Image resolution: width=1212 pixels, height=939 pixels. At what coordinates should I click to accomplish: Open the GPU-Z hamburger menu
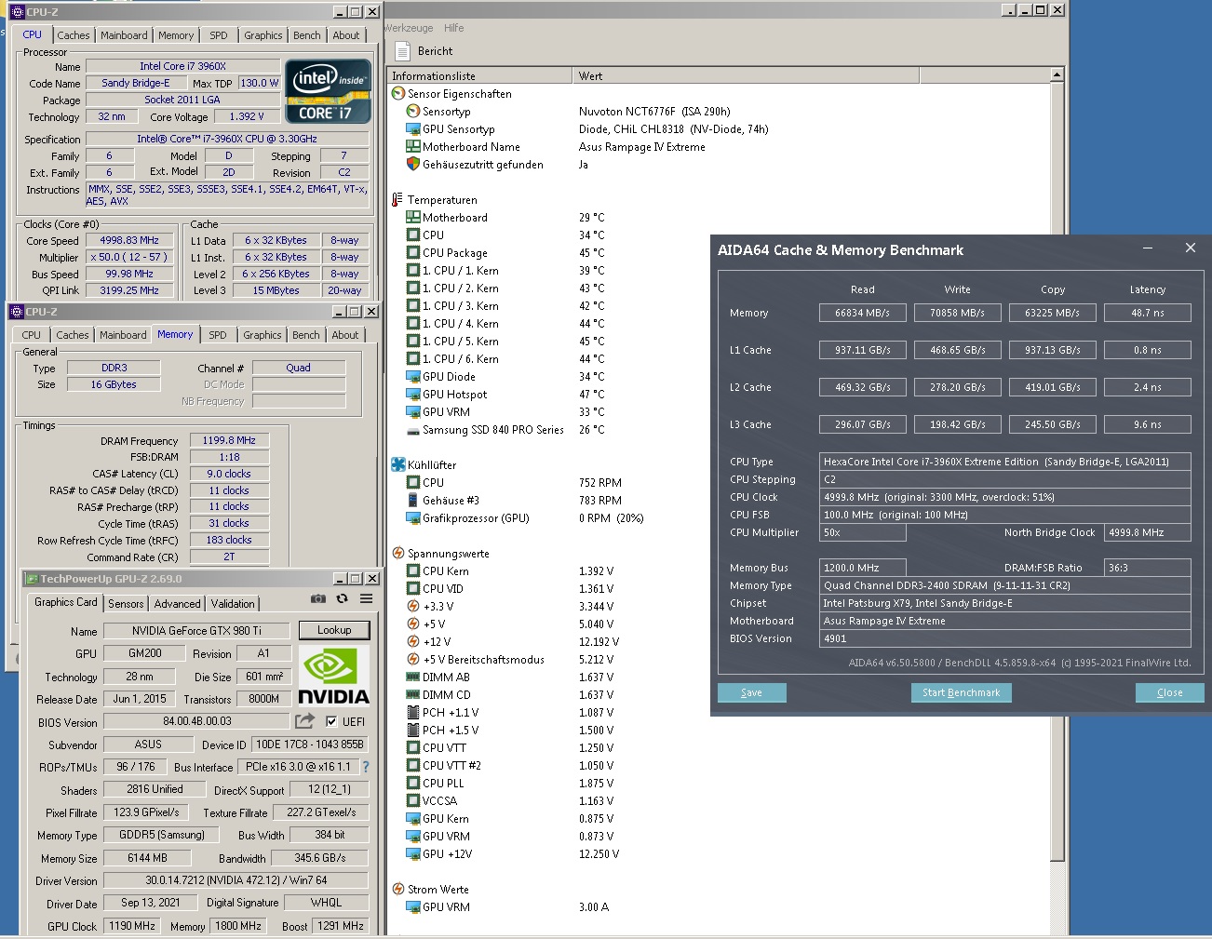367,598
